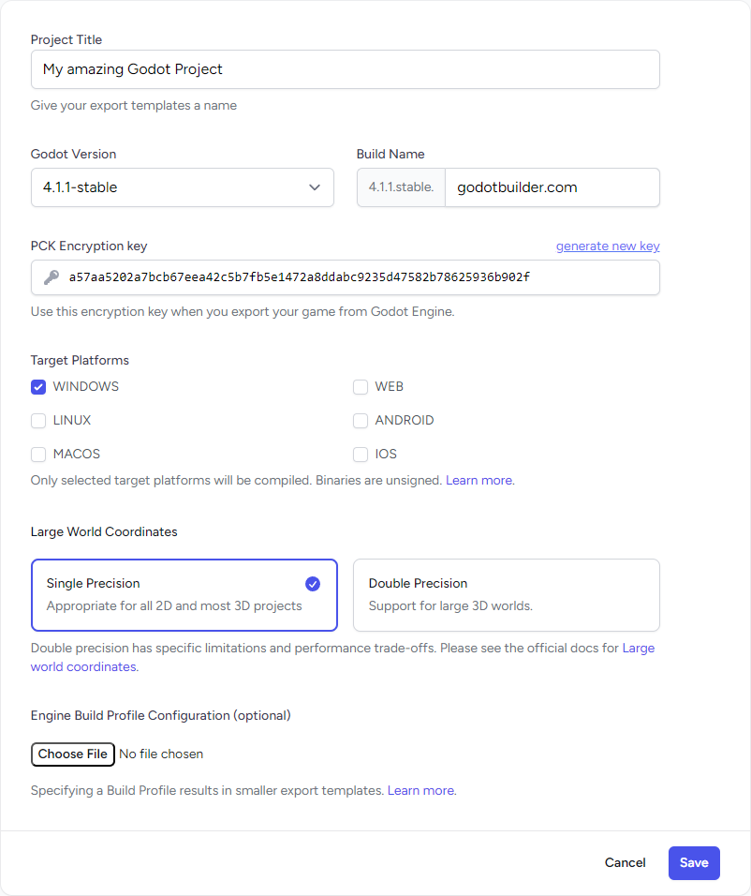This screenshot has height=896, width=751.
Task: Click the Learn more link about Build Profiles
Action: pyautogui.click(x=421, y=790)
